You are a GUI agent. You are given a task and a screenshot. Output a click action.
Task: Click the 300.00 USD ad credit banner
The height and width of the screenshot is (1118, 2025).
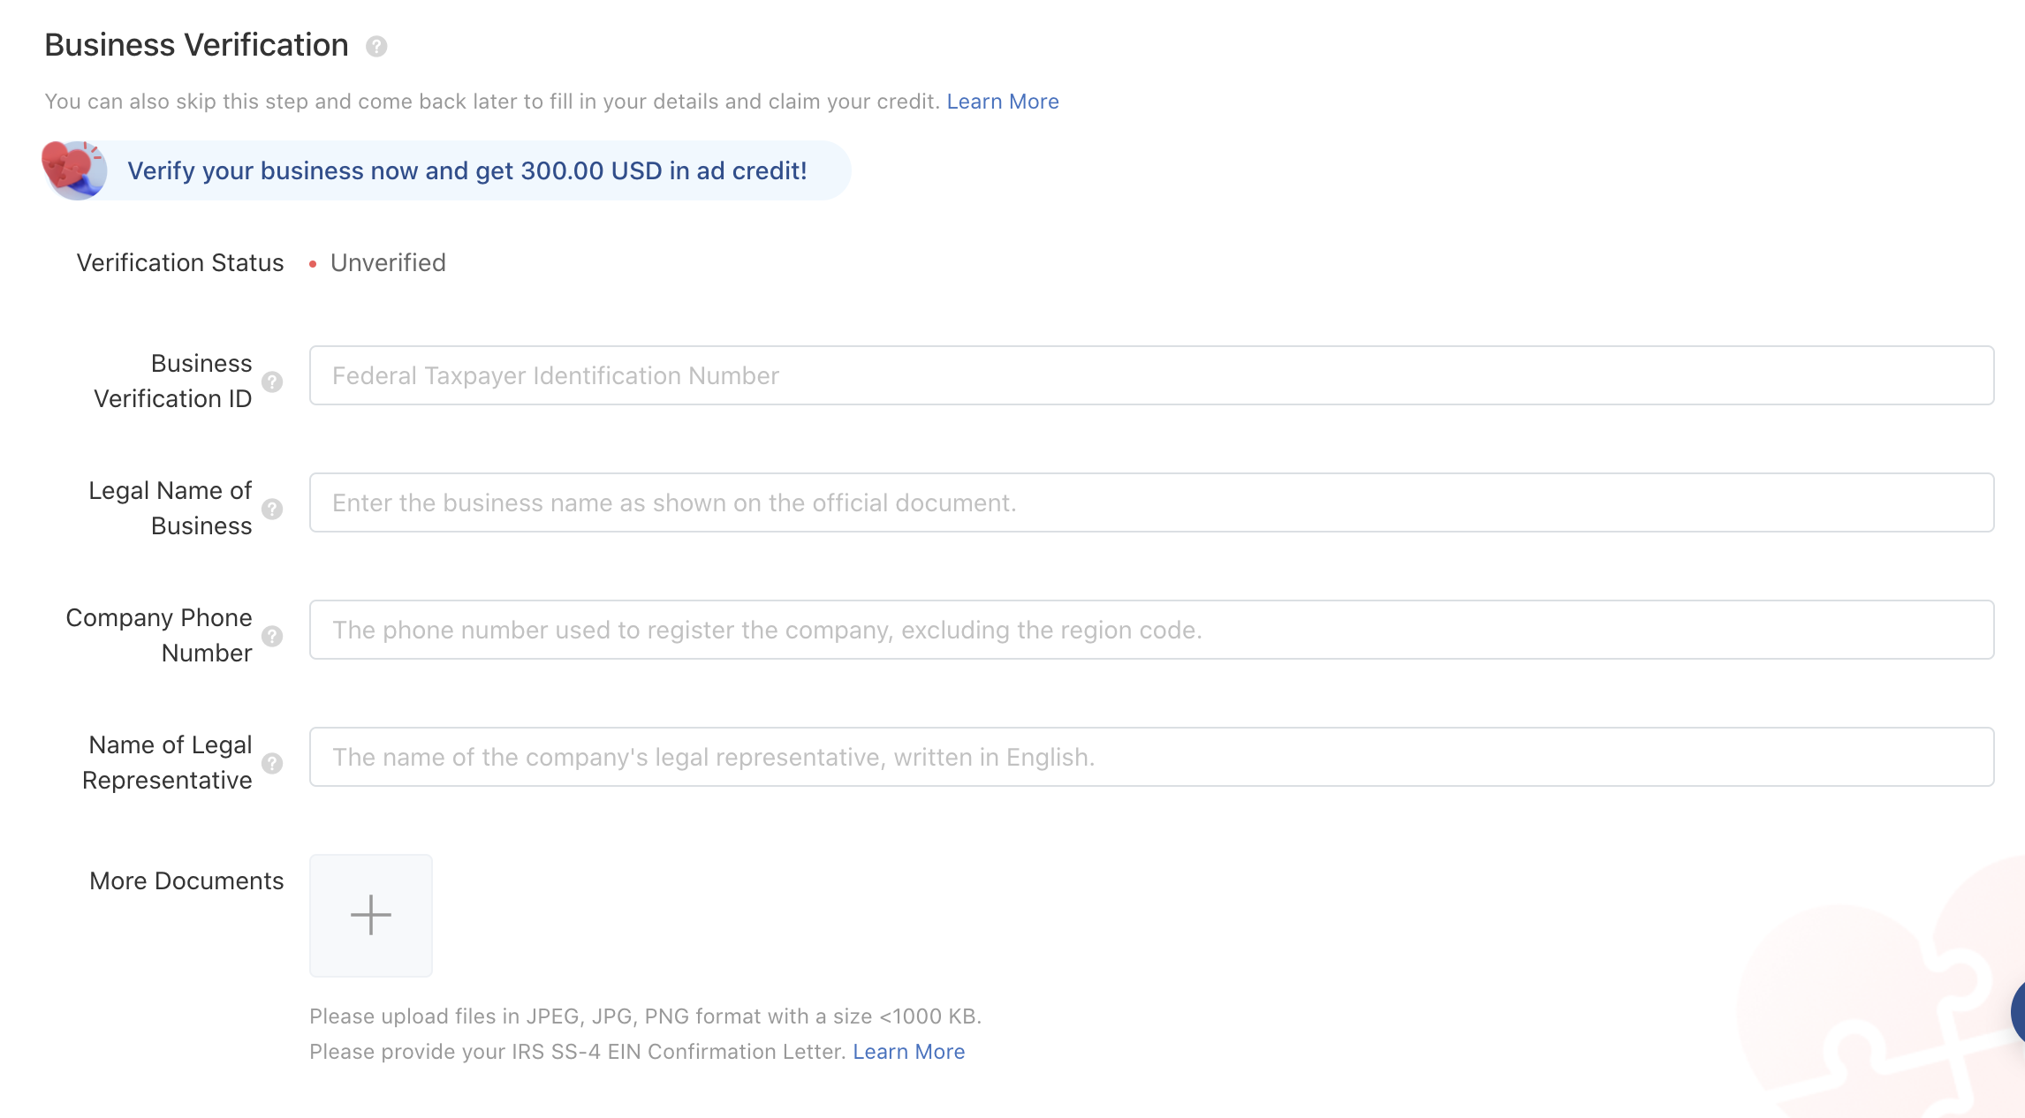click(x=467, y=170)
